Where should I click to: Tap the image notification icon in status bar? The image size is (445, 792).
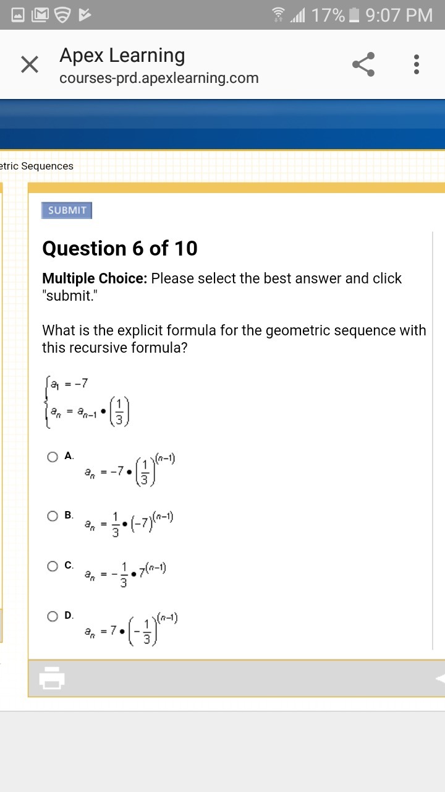[18, 15]
